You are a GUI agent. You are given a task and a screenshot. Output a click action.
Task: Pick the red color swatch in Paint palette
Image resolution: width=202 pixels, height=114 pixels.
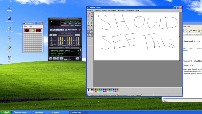pos(96,91)
